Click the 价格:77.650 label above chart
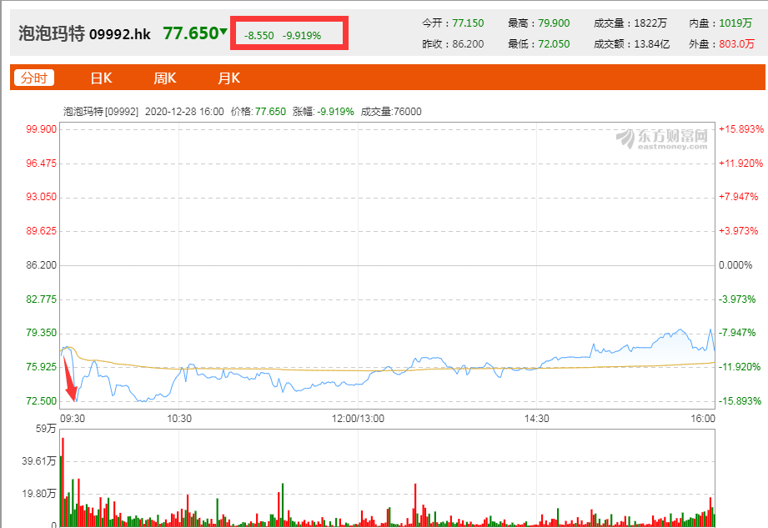768x528 pixels. click(259, 112)
